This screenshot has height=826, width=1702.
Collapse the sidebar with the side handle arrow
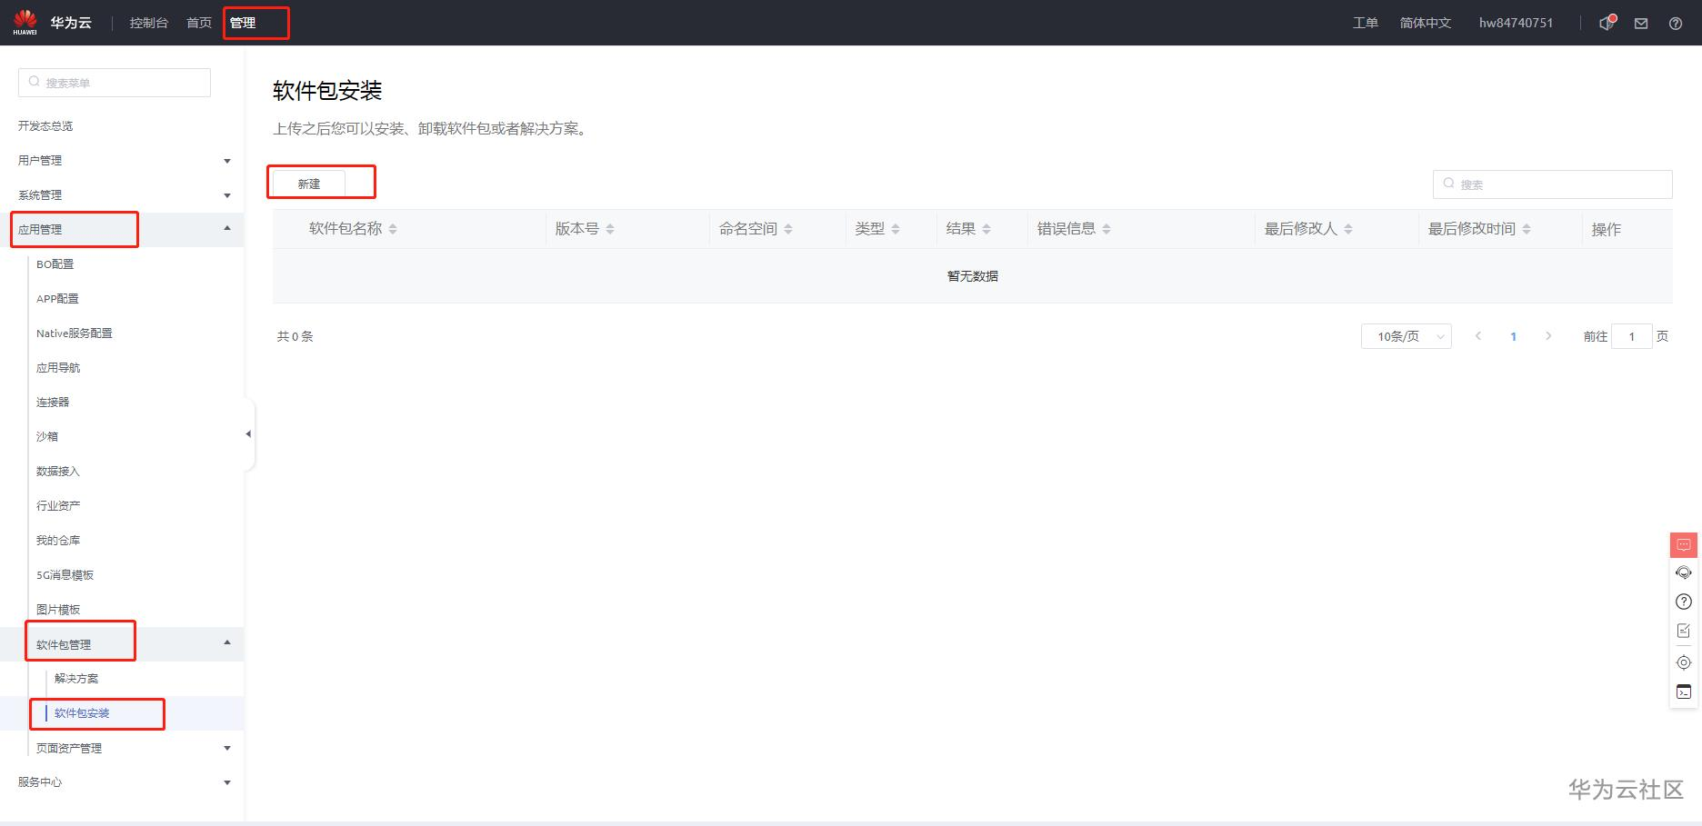(248, 434)
